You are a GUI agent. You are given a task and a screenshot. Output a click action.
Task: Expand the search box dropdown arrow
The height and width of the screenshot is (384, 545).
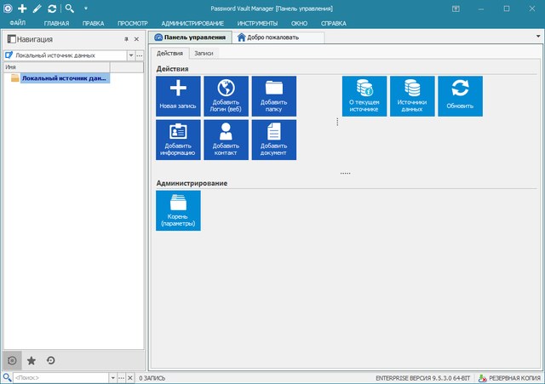(x=112, y=377)
